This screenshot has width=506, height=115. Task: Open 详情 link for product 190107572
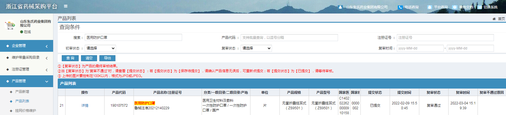(85, 106)
